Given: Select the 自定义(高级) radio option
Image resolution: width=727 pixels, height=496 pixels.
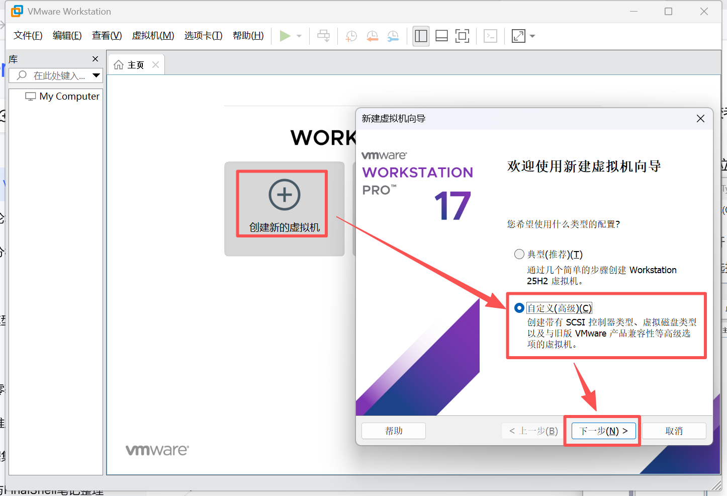Looking at the screenshot, I should pyautogui.click(x=519, y=308).
